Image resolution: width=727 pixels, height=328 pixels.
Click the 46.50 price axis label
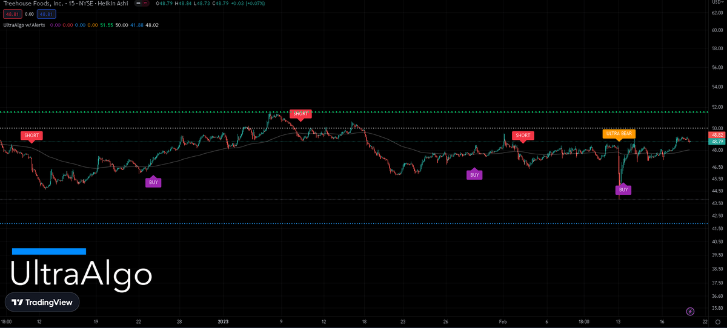[719, 166]
